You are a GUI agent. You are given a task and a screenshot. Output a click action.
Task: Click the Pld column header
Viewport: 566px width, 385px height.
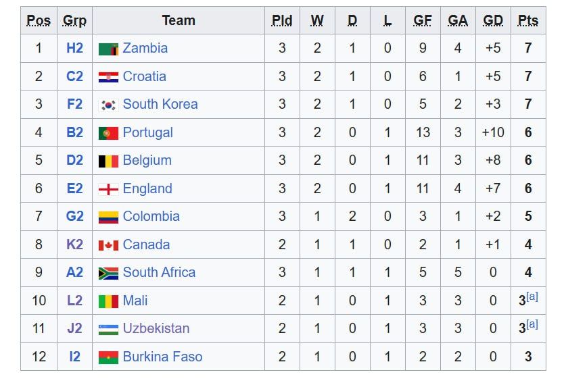coord(282,21)
